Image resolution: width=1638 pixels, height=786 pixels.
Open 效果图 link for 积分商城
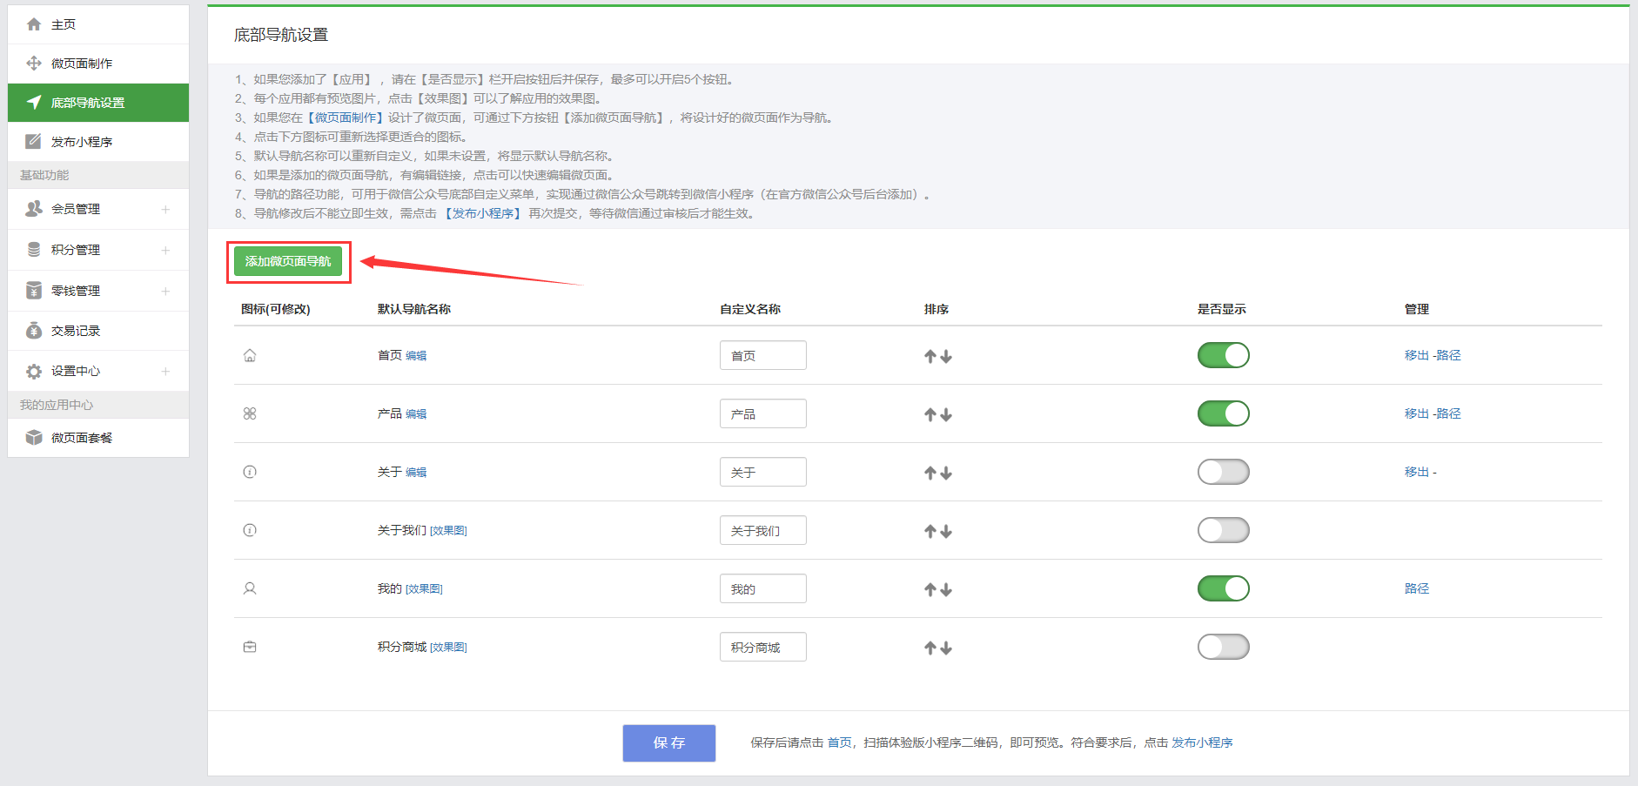point(448,648)
